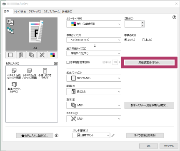Select 製本/中とじホチキス favorite preset
This screenshot has width=180, height=151.
point(14,87)
